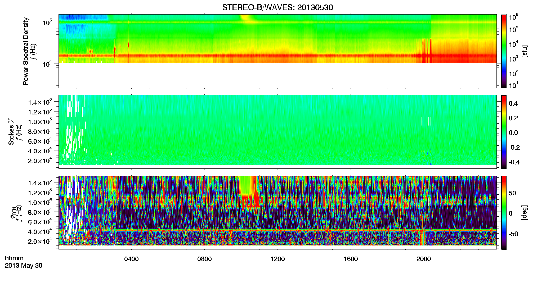This screenshot has width=555, height=286.
Task: Click the hhmm time format label
Action: pyautogui.click(x=14, y=258)
